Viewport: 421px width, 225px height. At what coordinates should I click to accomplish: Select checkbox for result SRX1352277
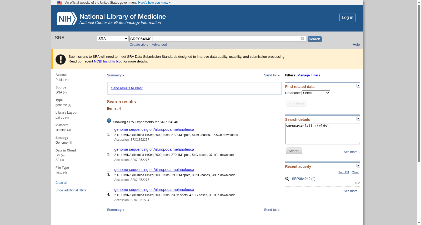point(108,130)
